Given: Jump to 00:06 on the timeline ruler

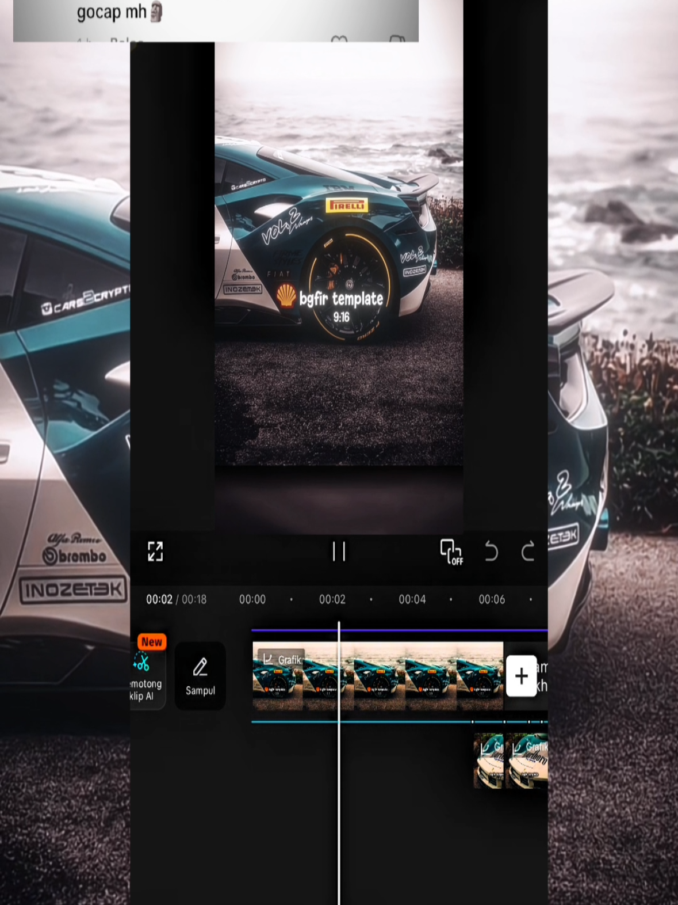Looking at the screenshot, I should click(x=492, y=599).
